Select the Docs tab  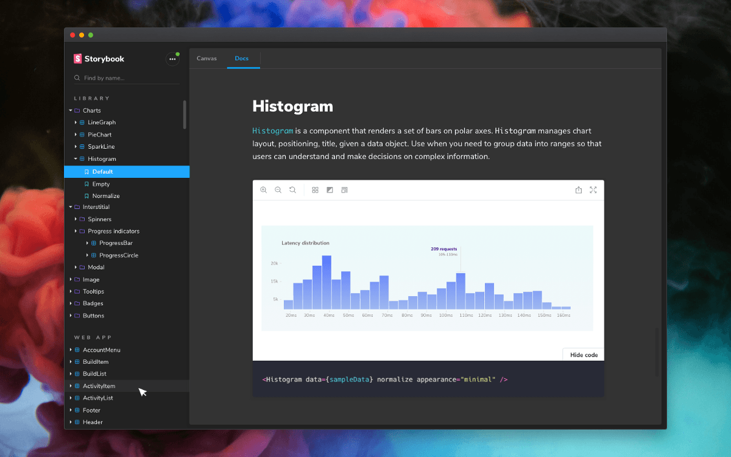pos(242,58)
